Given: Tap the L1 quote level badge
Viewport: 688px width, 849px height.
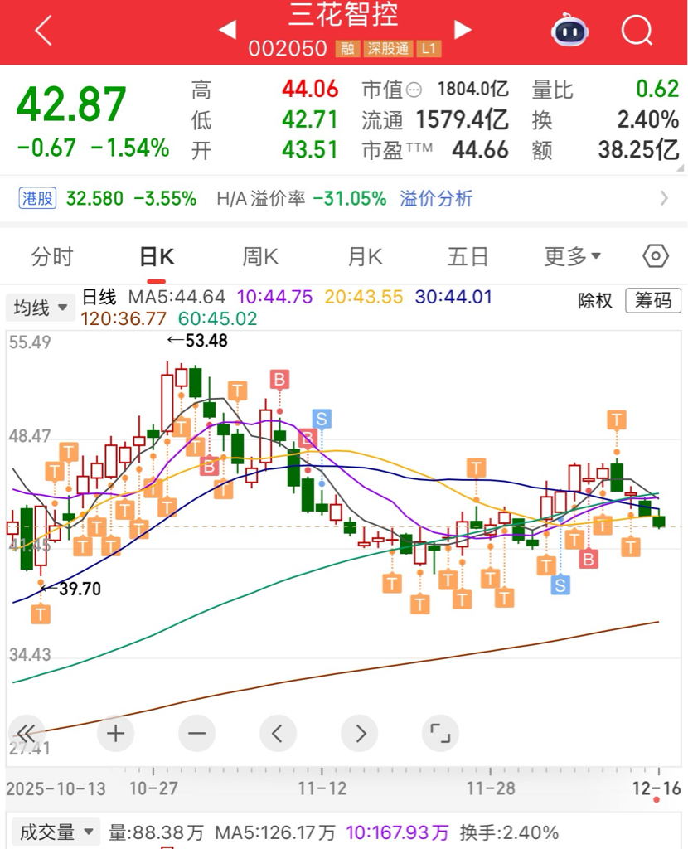Looking at the screenshot, I should 429,49.
